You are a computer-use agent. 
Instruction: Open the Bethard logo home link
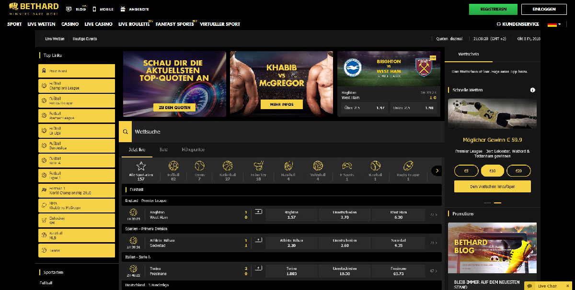(34, 9)
